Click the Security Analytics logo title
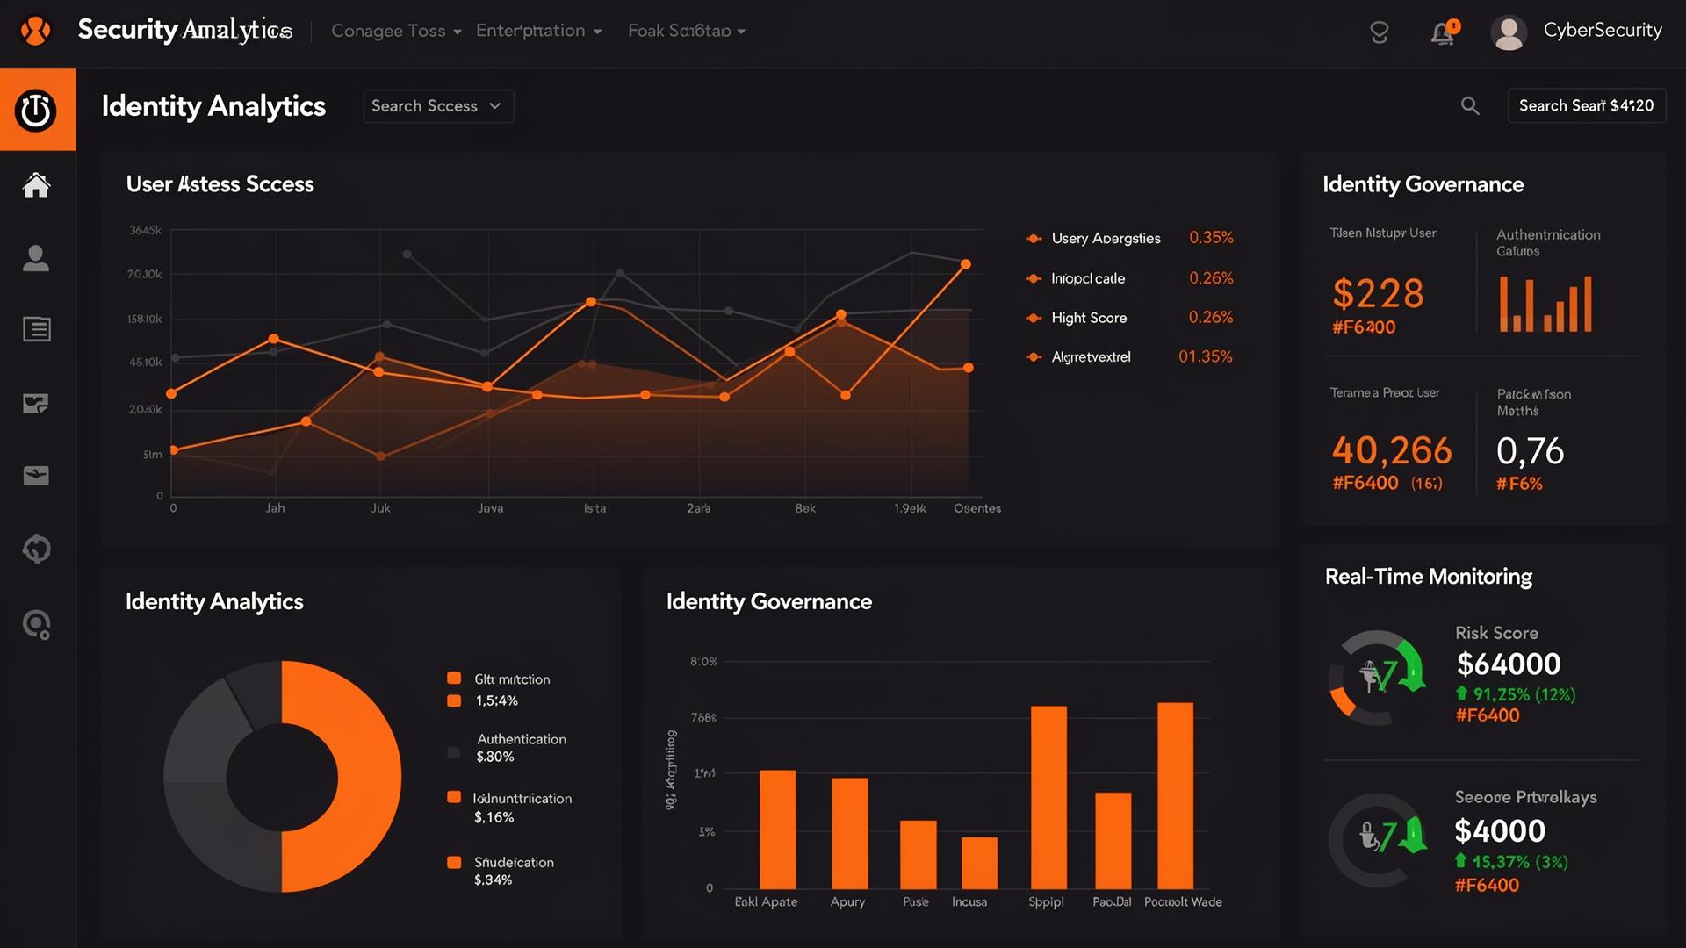 click(184, 30)
